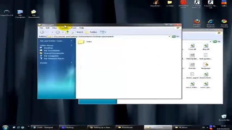Switch to Setting up a Steam taskbar button
The width and height of the screenshot is (232, 130).
pos(101,127)
